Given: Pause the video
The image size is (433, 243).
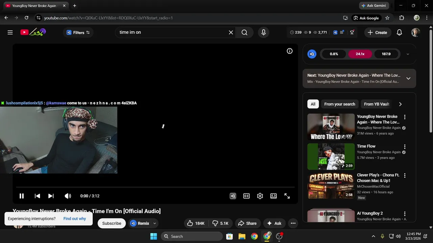Looking at the screenshot, I should (x=21, y=196).
